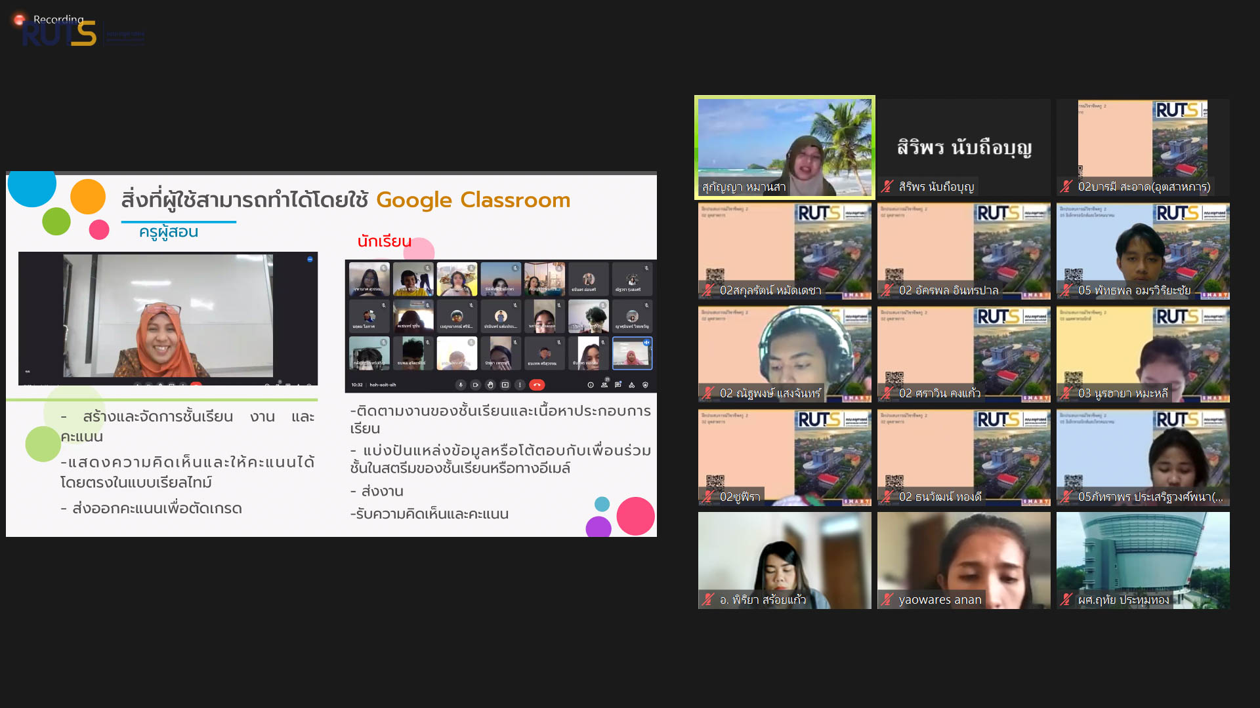Select active speaker สุกัญญา หมานสา video tile
The width and height of the screenshot is (1260, 708).
[x=785, y=147]
